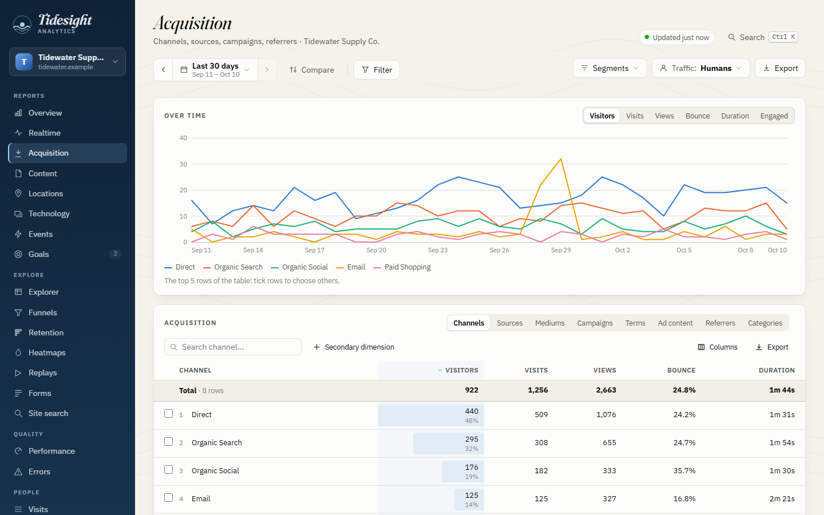Click the Retention grid icon
Image resolution: width=824 pixels, height=515 pixels.
tap(18, 332)
